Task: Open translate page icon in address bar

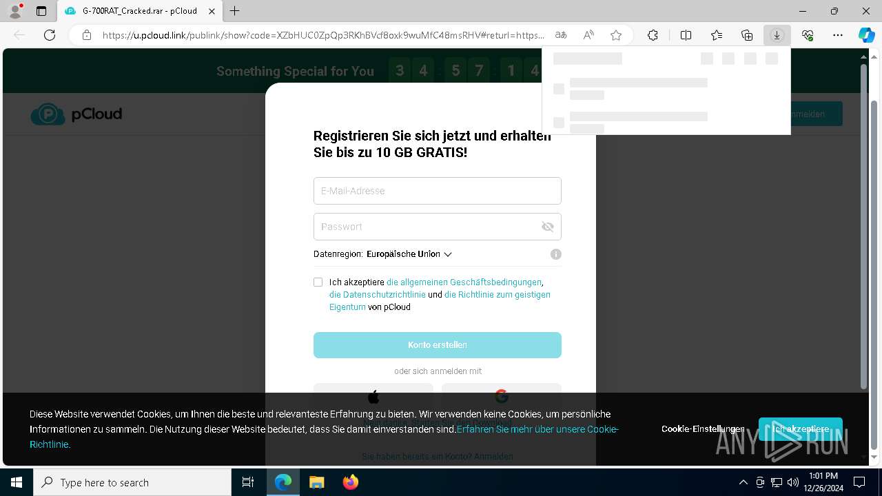Action: pyautogui.click(x=561, y=35)
